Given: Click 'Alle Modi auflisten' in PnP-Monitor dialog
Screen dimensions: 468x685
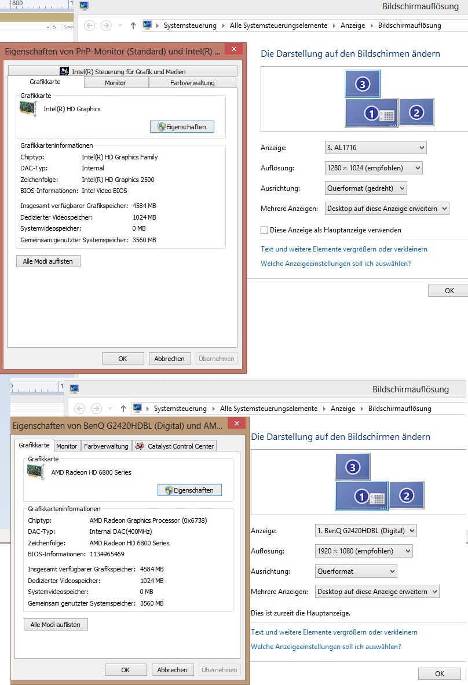Looking at the screenshot, I should tap(48, 261).
